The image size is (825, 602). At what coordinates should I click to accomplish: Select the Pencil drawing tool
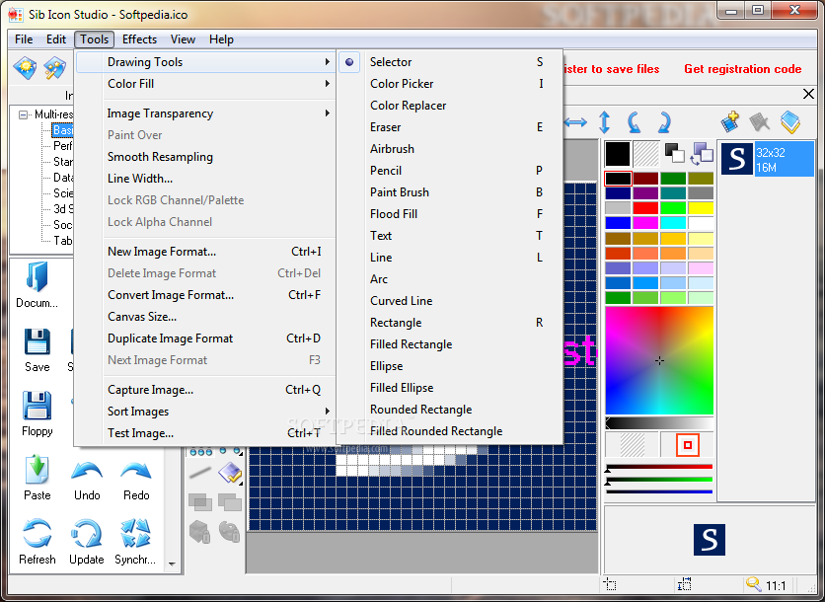pyautogui.click(x=450, y=171)
